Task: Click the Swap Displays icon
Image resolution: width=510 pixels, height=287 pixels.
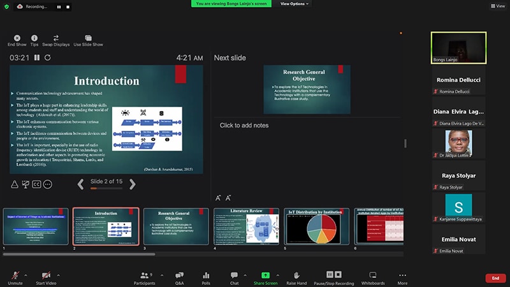Action: [55, 38]
